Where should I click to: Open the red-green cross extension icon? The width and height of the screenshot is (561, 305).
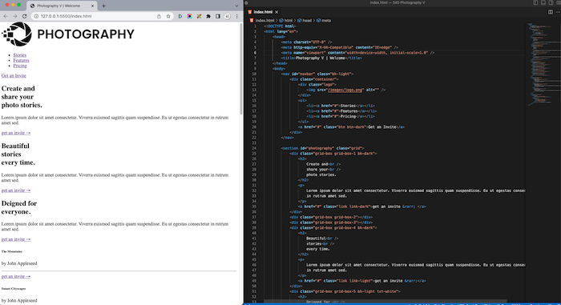(x=199, y=16)
